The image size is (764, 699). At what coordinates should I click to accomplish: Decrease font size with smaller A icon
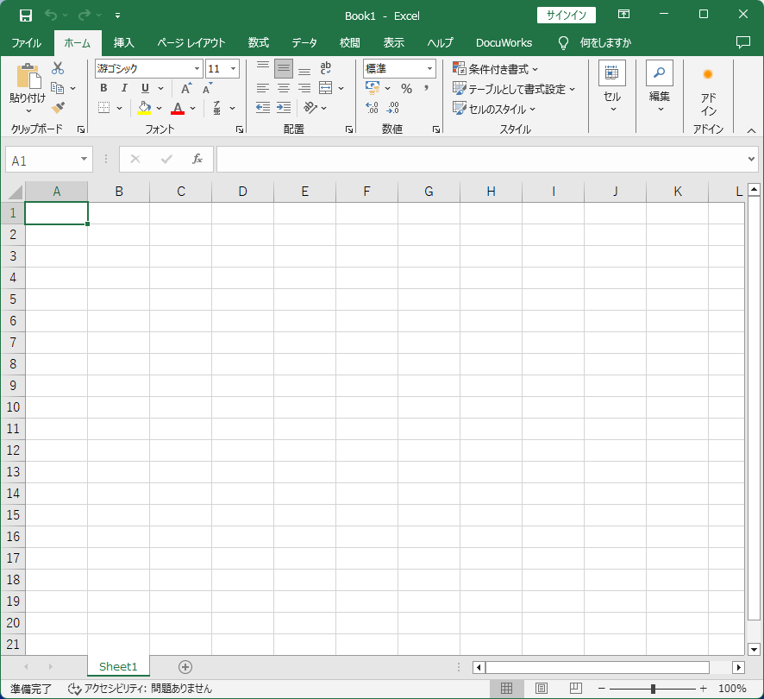point(208,88)
